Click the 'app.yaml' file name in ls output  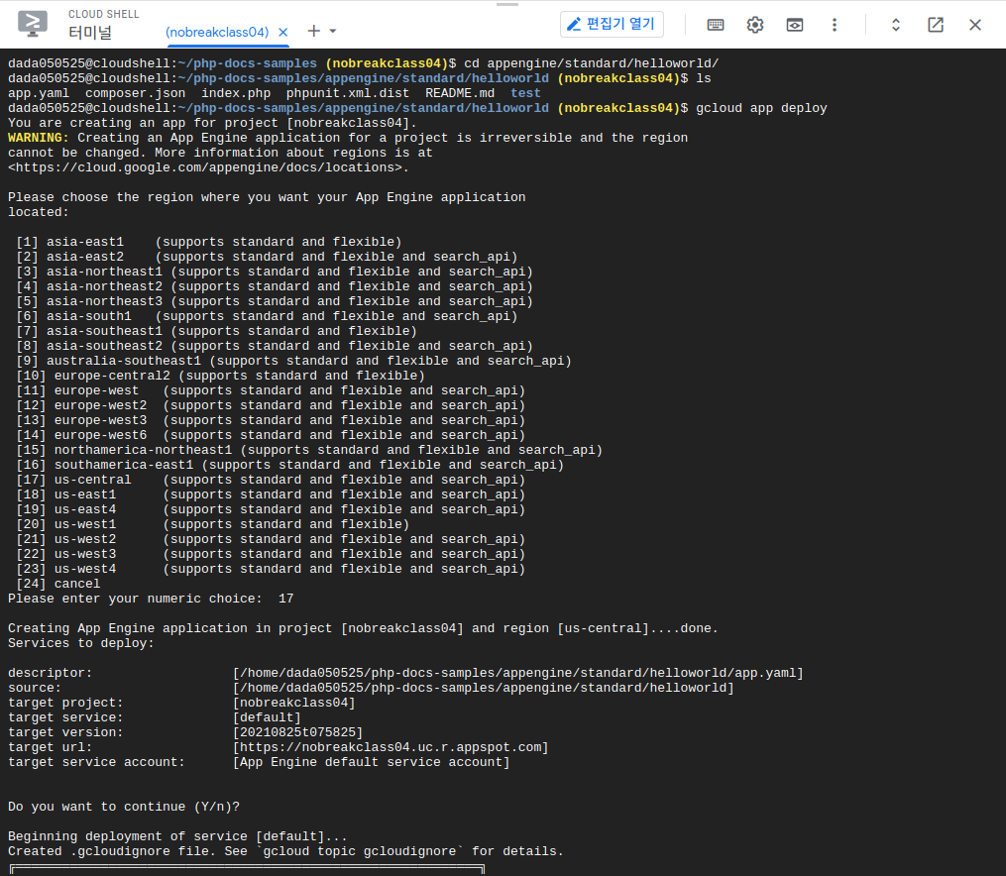39,93
